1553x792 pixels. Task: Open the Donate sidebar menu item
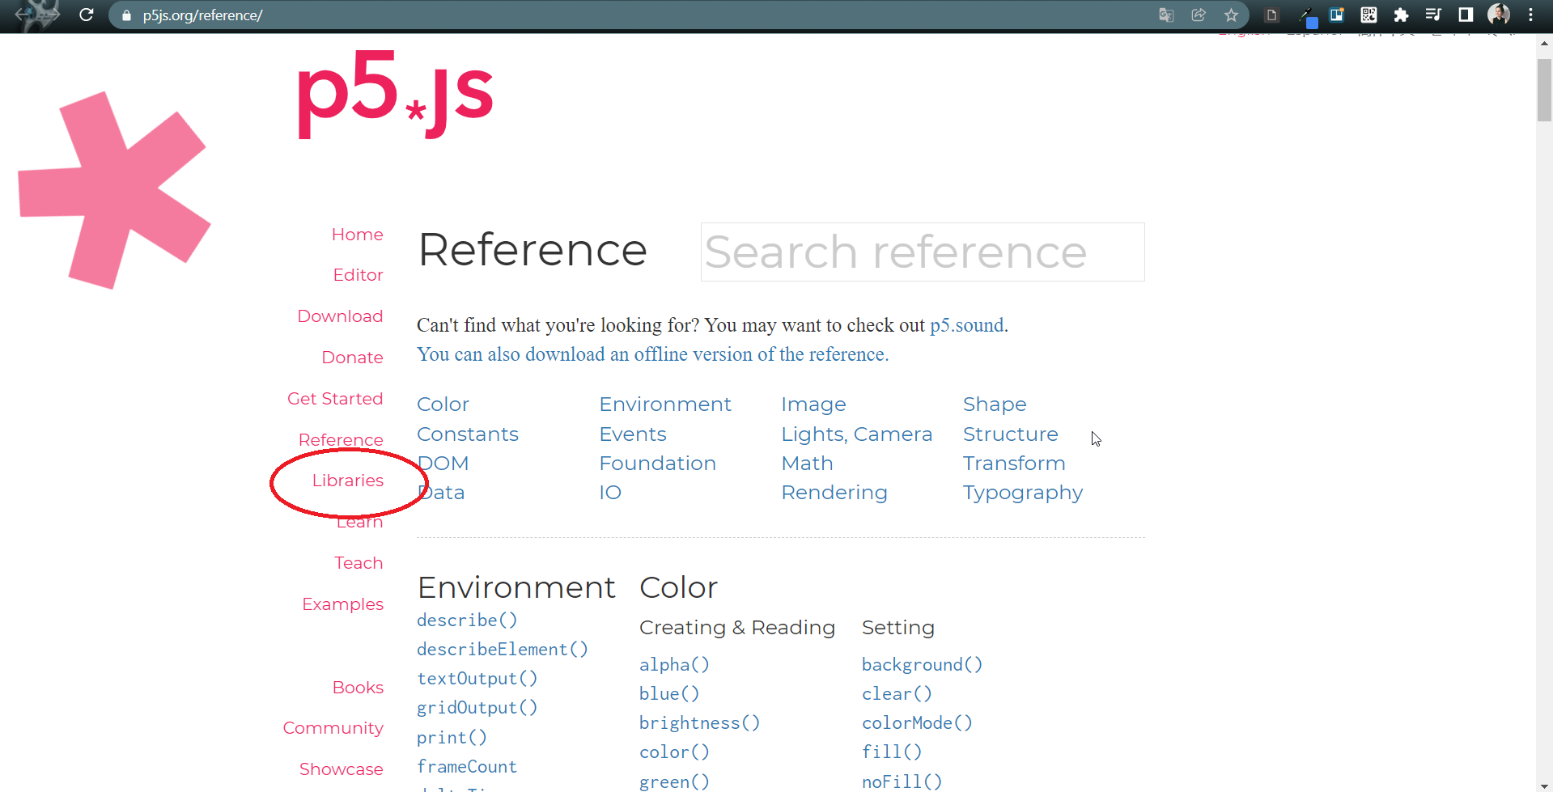coord(352,358)
